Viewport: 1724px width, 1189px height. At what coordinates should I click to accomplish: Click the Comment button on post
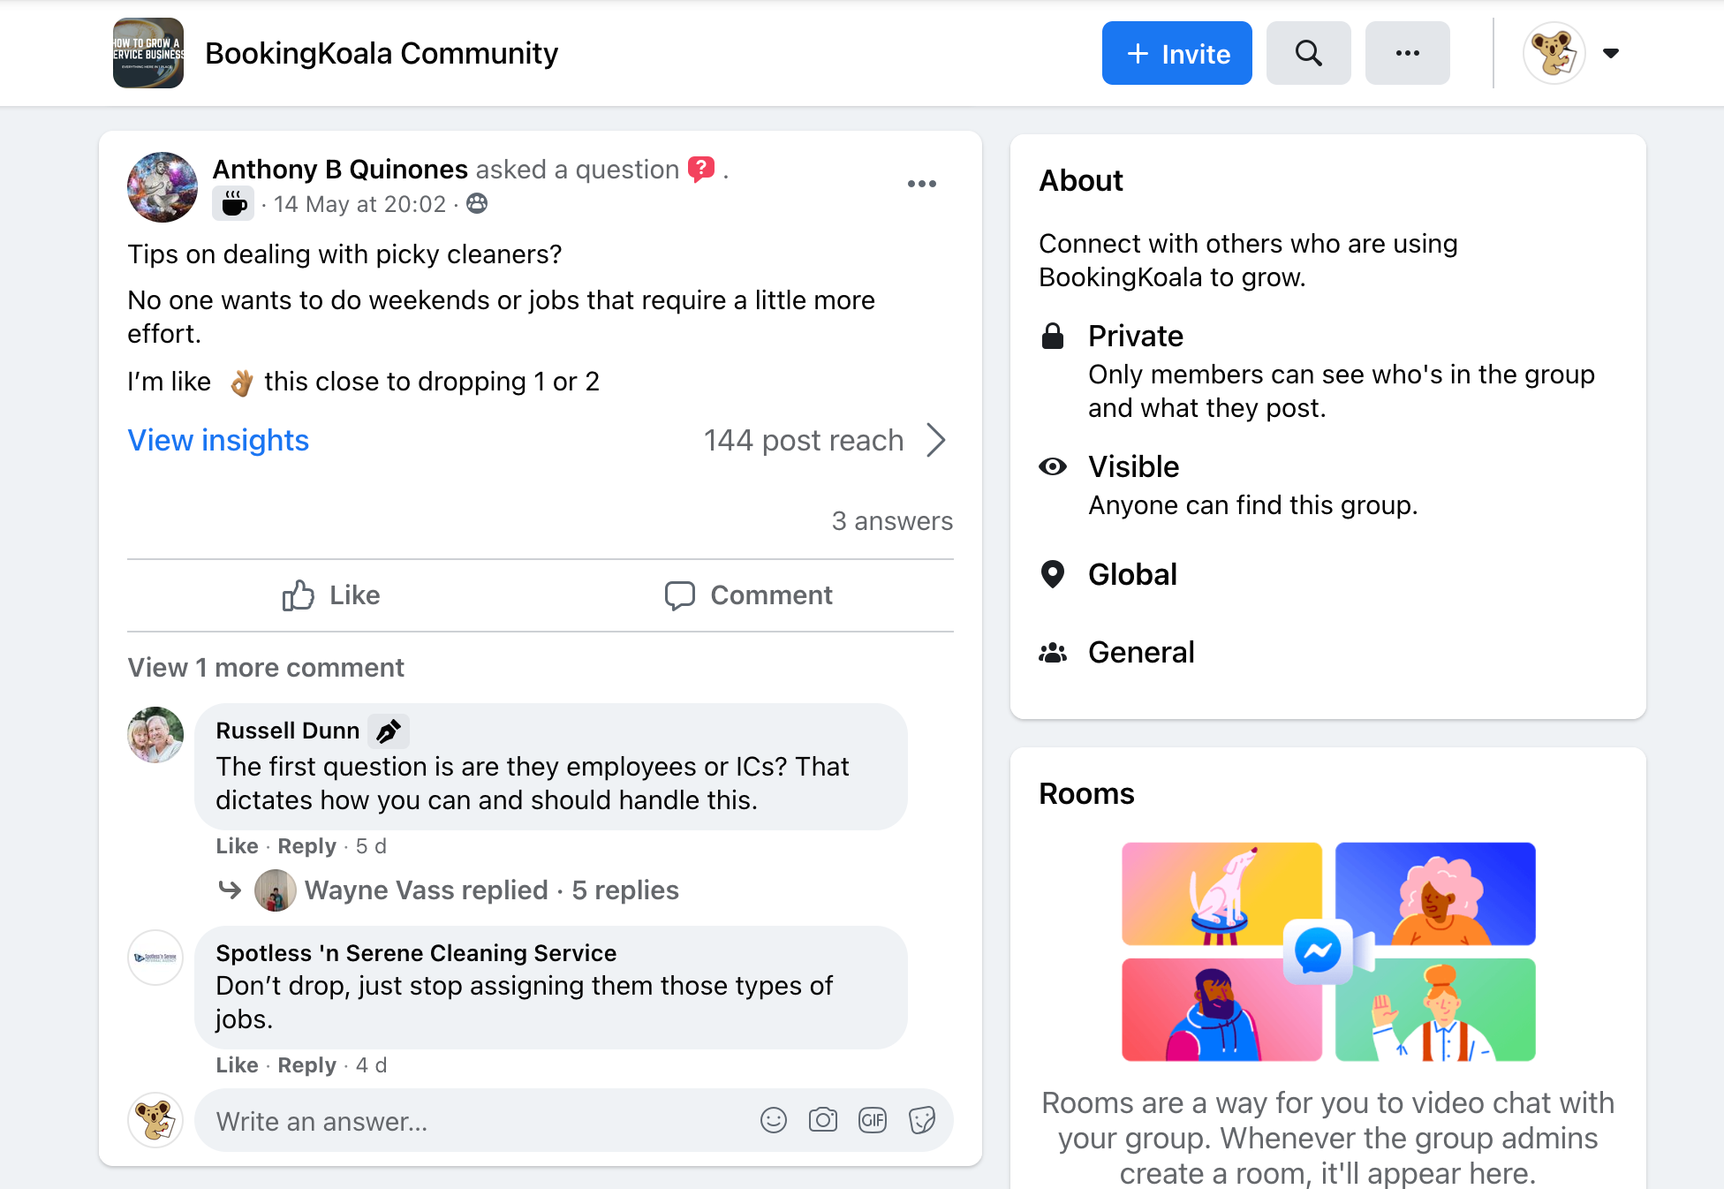(x=748, y=595)
